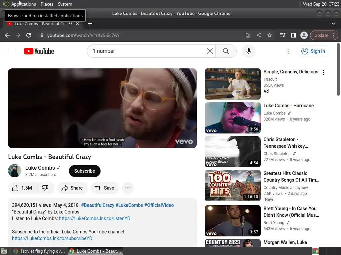Follow the LukeCombs.lnk.to/subscribeYD link

tap(52, 238)
